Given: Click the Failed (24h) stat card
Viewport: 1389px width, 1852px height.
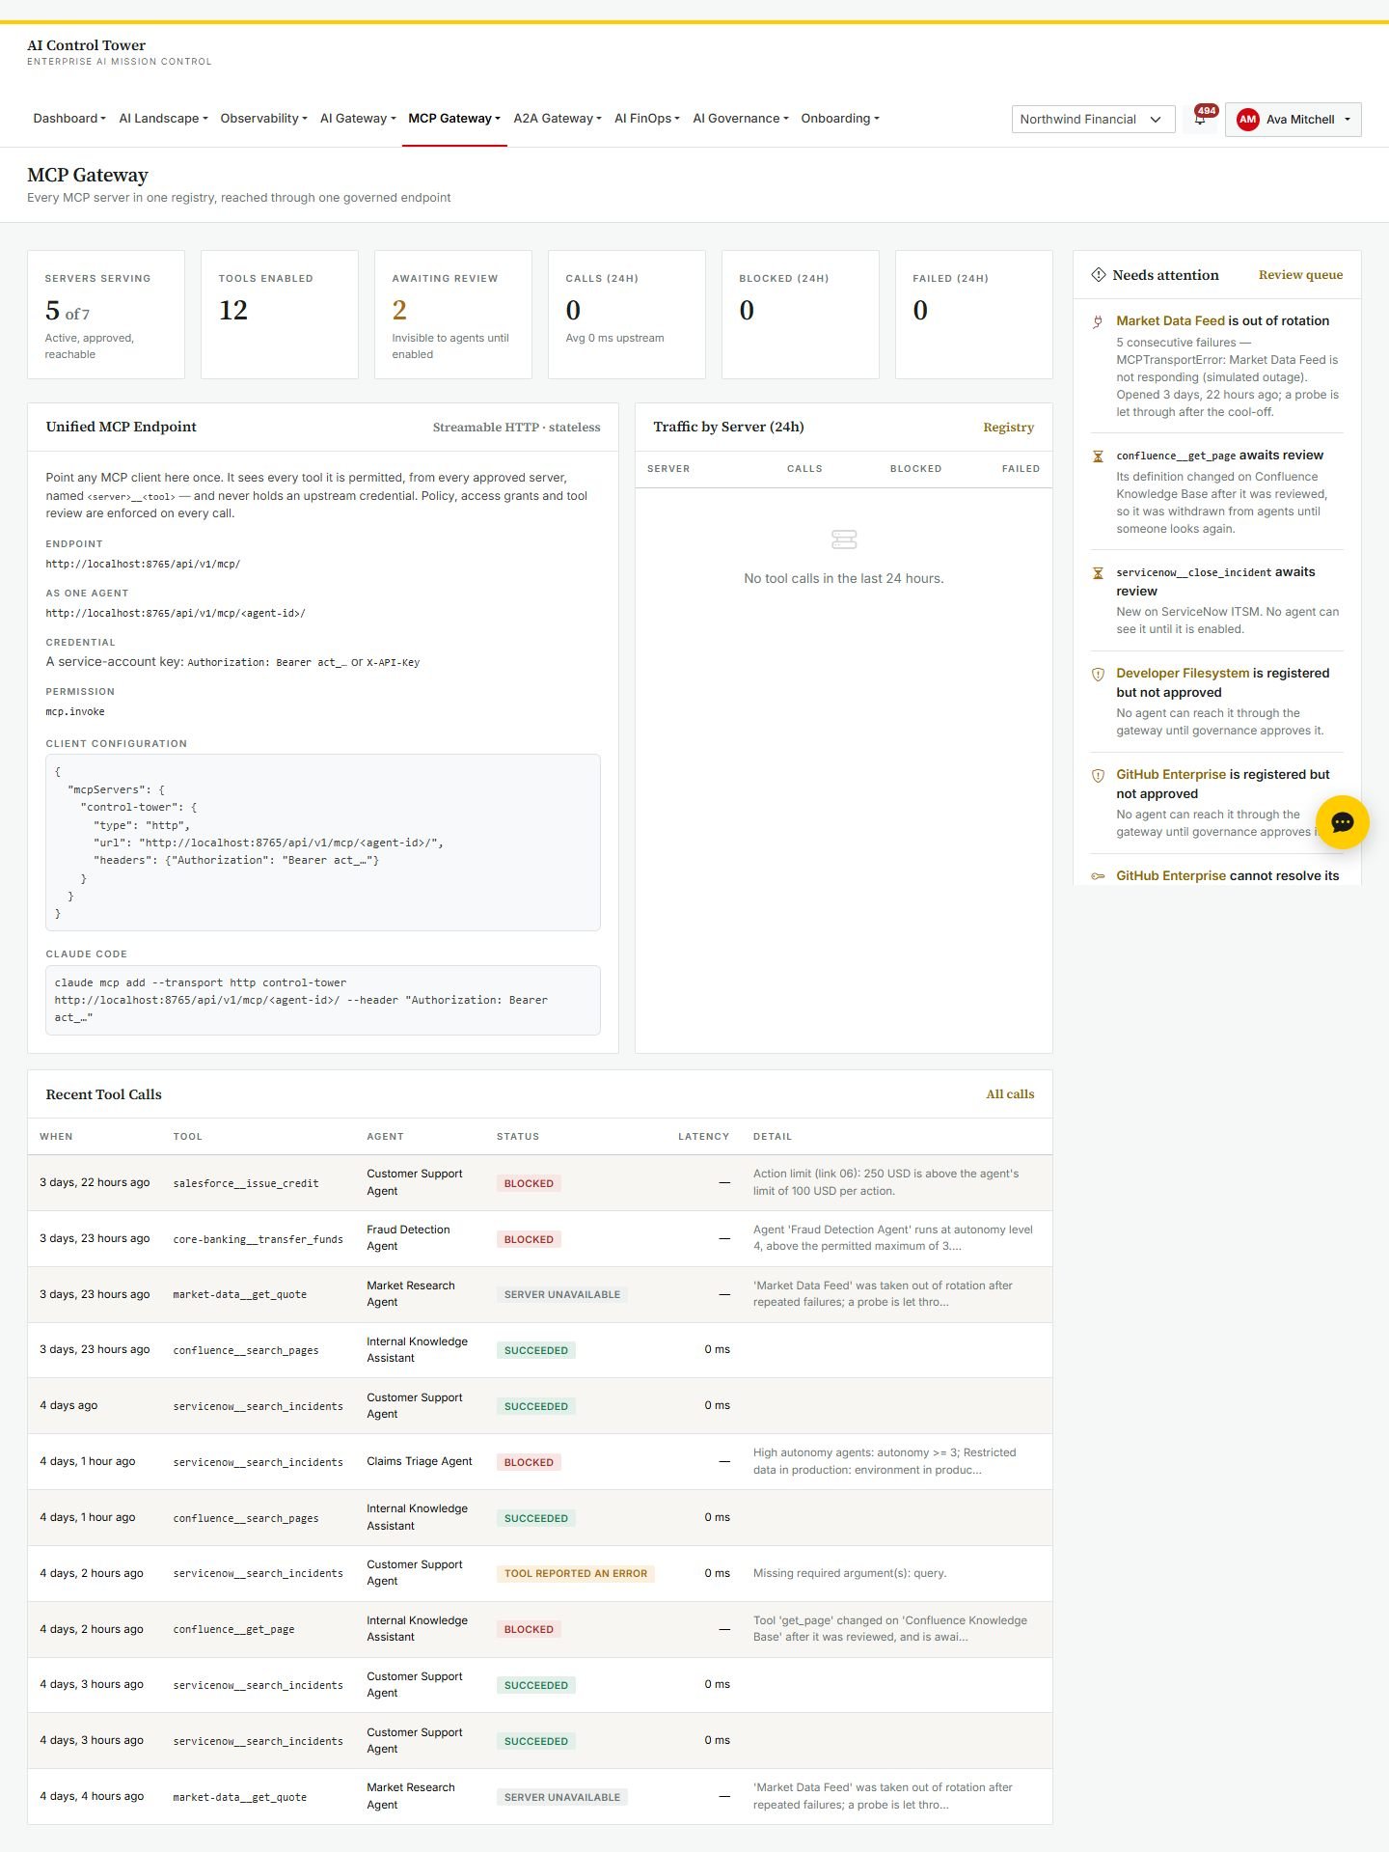Looking at the screenshot, I should click(x=974, y=315).
